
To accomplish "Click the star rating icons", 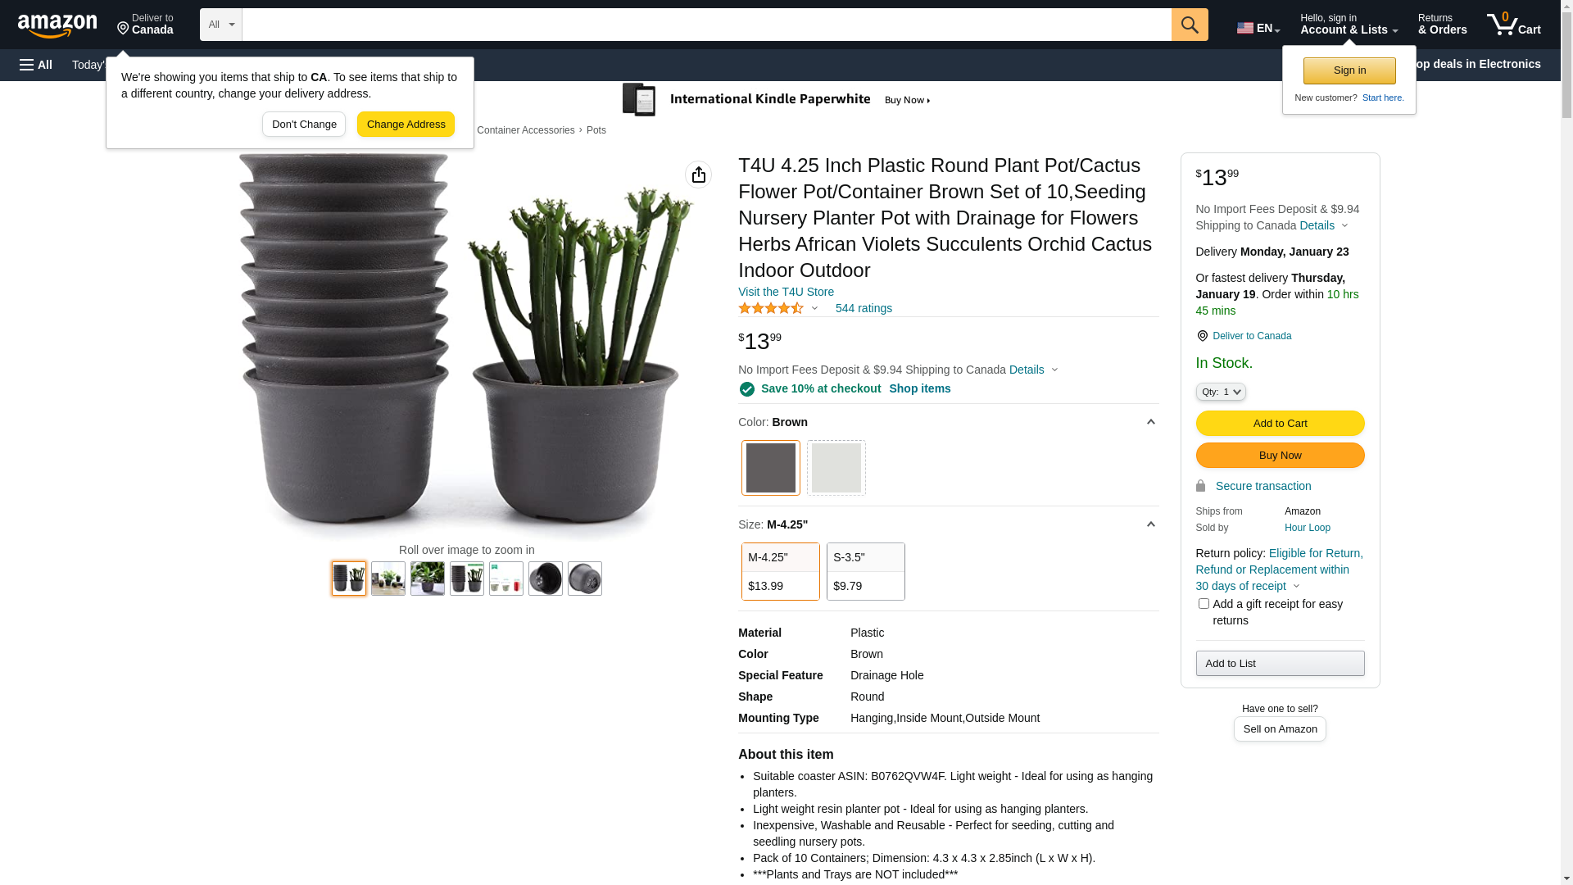I will (x=771, y=308).
